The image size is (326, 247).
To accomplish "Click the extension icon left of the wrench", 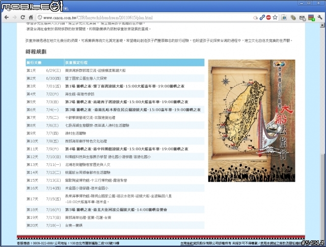I will tap(311, 18).
